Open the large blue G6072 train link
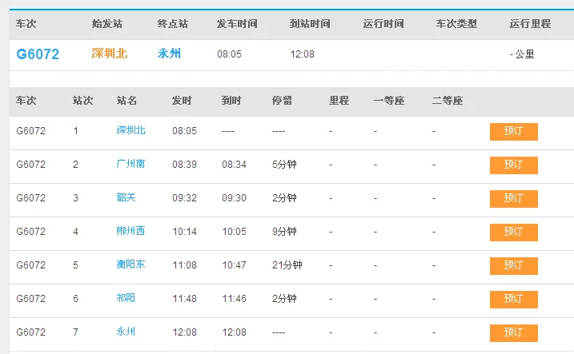574x354 pixels. point(38,54)
